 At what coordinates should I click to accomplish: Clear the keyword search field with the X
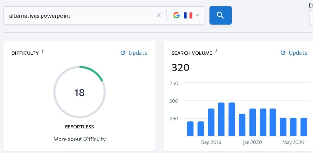pos(159,15)
